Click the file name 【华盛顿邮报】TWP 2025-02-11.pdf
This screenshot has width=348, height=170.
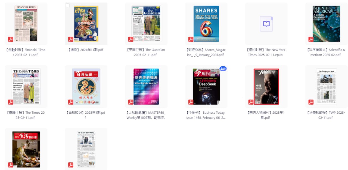pyautogui.click(x=326, y=115)
